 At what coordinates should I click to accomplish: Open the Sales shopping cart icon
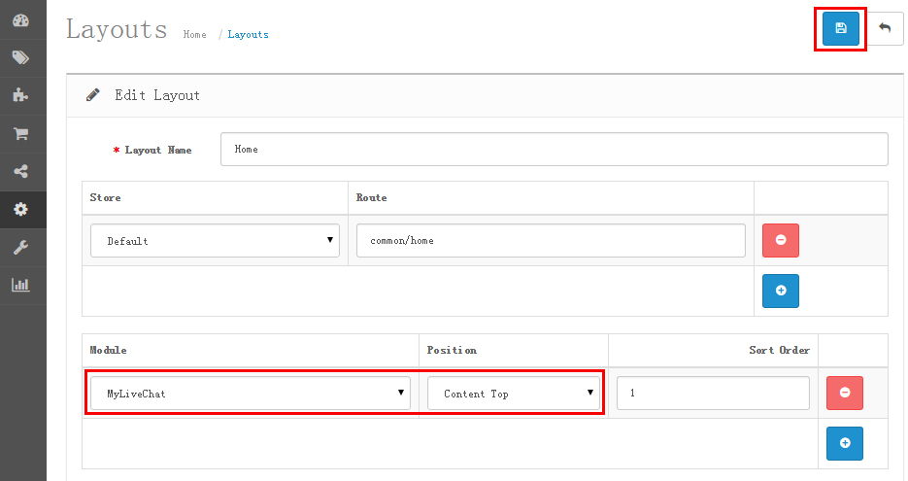point(20,134)
